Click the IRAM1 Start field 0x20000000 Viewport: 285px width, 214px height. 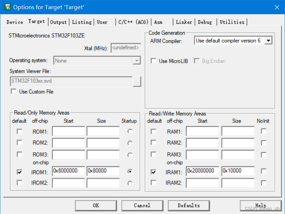(203, 171)
